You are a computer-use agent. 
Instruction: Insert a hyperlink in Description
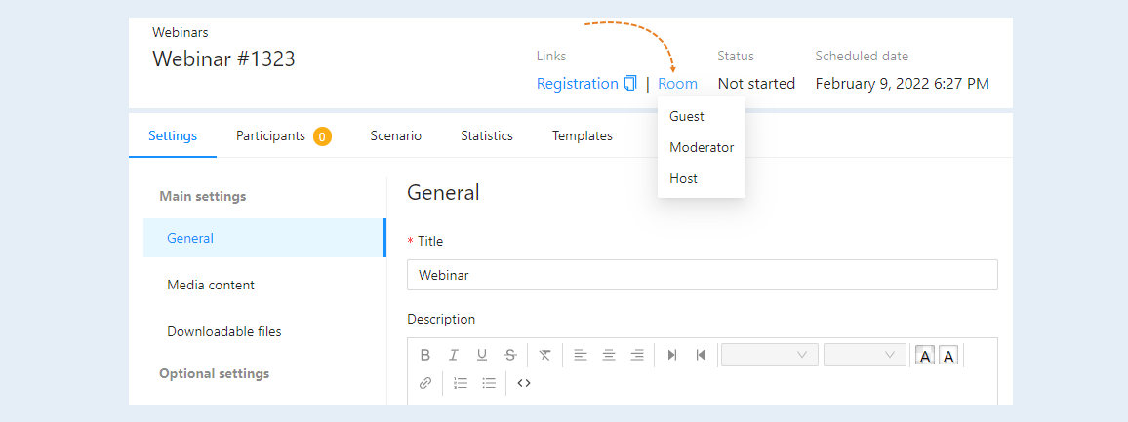tap(425, 383)
